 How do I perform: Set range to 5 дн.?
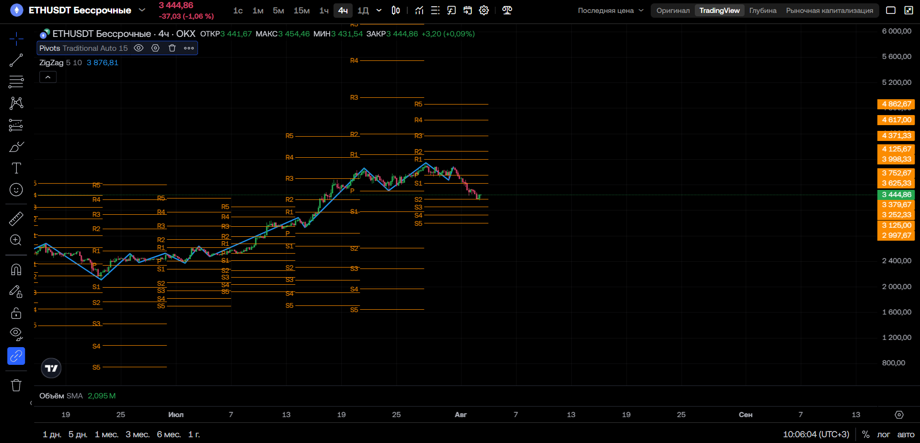(78, 434)
